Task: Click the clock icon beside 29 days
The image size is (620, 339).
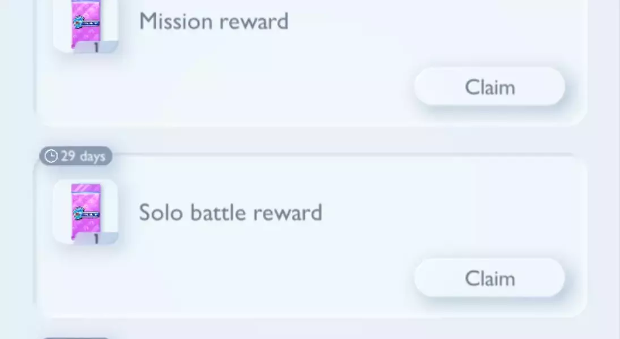Action: coord(51,157)
